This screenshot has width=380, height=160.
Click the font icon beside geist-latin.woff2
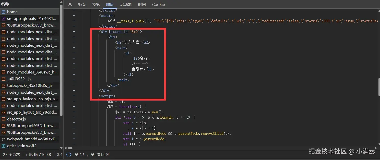point(4,146)
